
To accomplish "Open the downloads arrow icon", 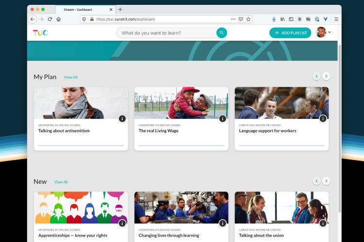I will tap(274, 19).
